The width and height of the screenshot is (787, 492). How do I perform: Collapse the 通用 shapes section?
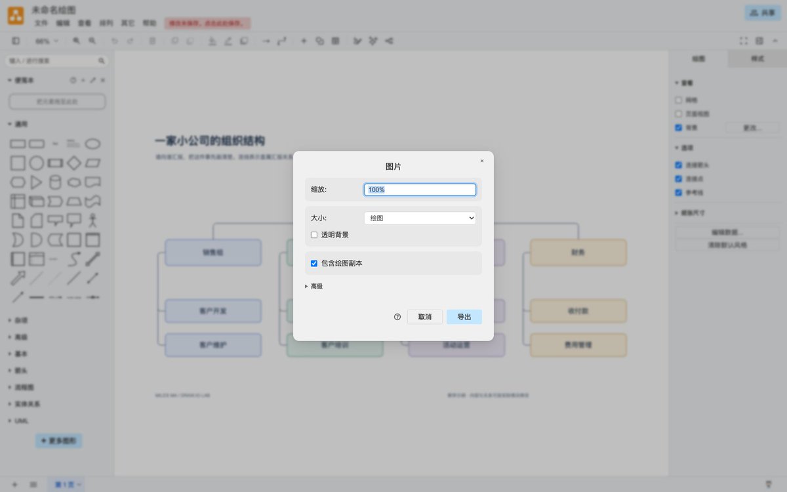tap(18, 124)
